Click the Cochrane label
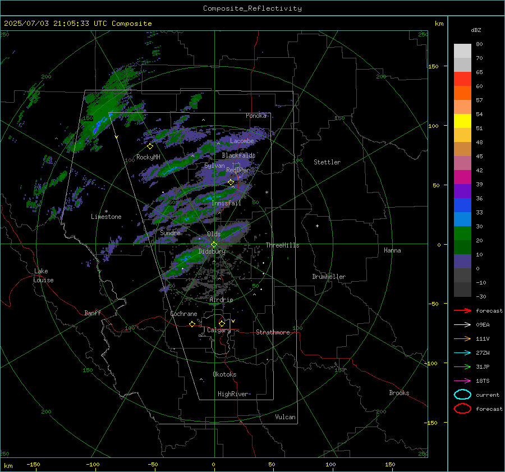The height and width of the screenshot is (472, 505). (183, 314)
